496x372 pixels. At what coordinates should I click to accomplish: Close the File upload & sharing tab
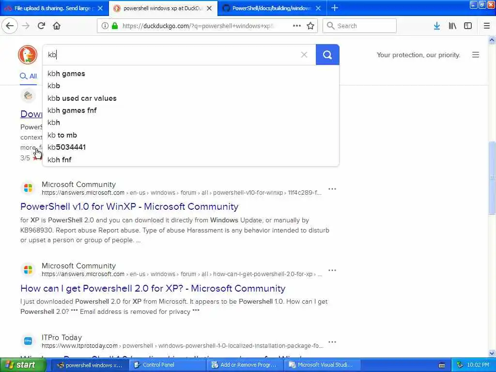click(100, 8)
